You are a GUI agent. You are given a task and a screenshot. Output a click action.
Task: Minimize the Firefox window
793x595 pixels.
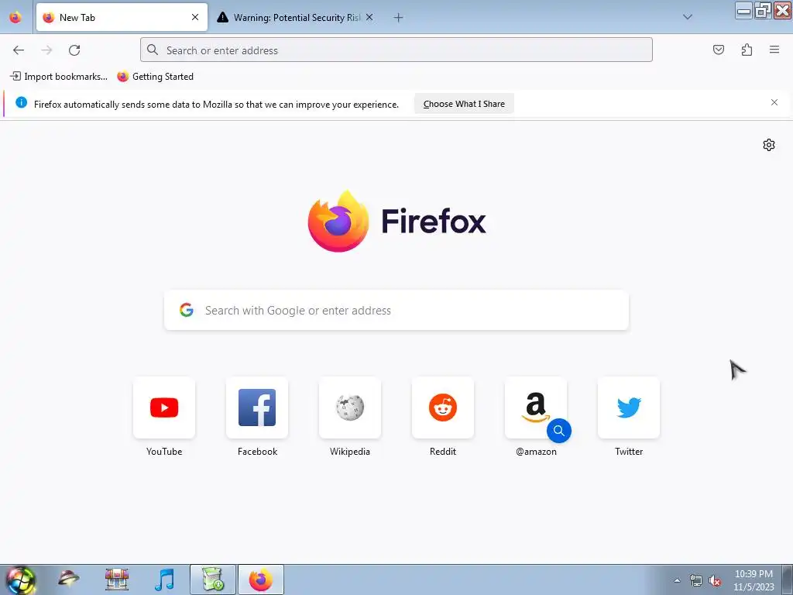click(x=744, y=10)
